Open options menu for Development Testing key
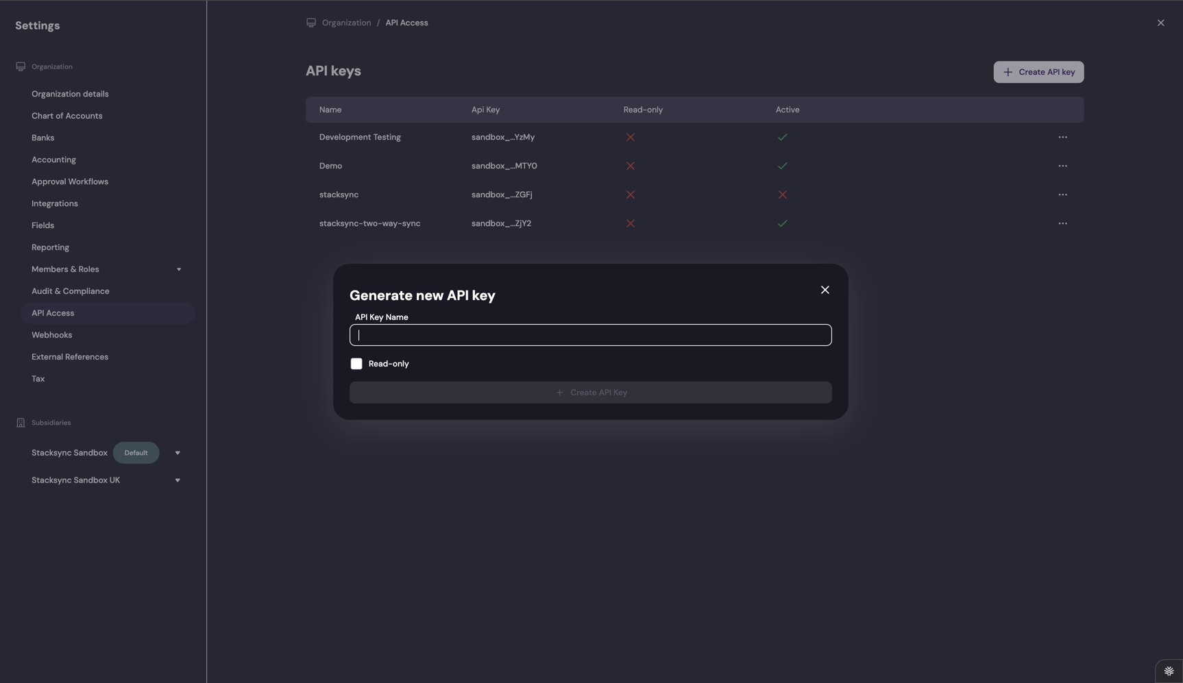 point(1062,137)
